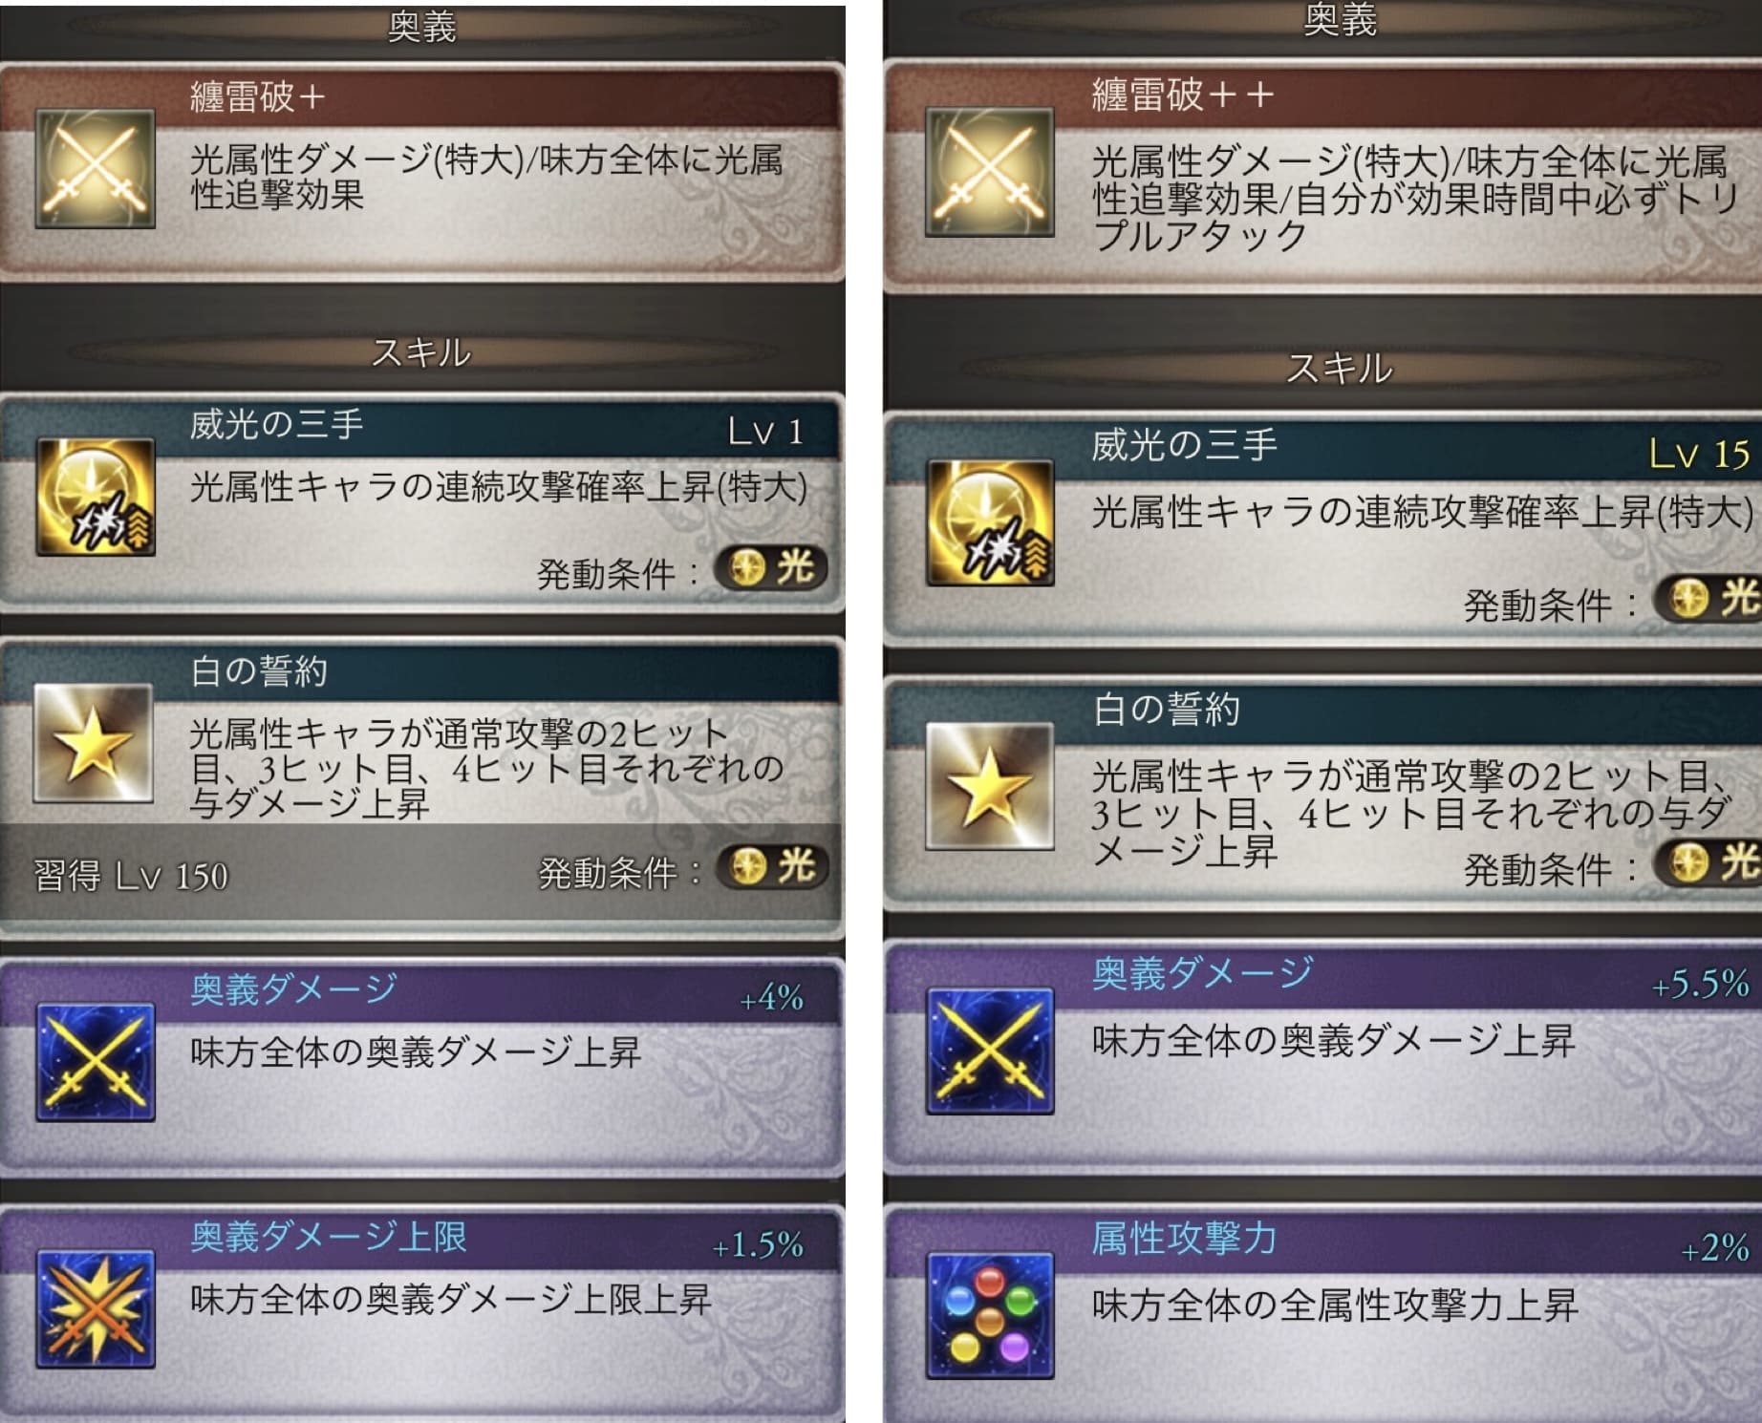
Task: Click the right スキル section header
Action: 1339,368
